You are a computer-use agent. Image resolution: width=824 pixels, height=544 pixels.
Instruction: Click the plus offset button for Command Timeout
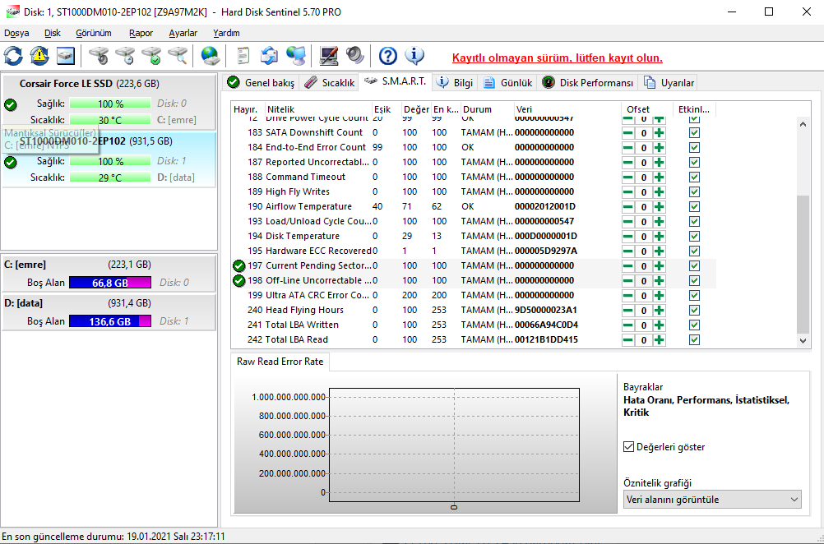(x=659, y=177)
